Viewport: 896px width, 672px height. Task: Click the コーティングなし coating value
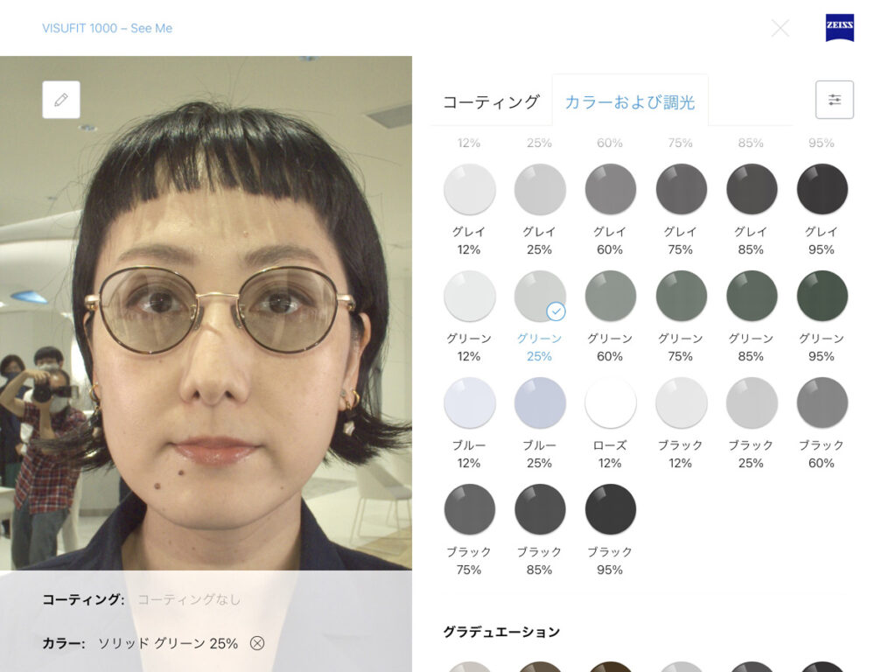[x=189, y=599]
